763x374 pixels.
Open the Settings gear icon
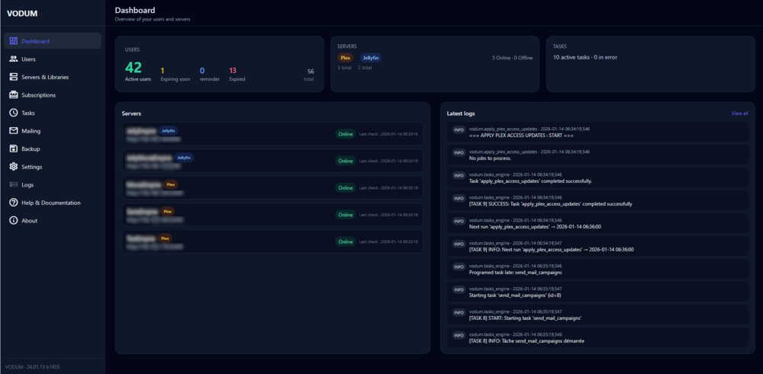coord(14,167)
